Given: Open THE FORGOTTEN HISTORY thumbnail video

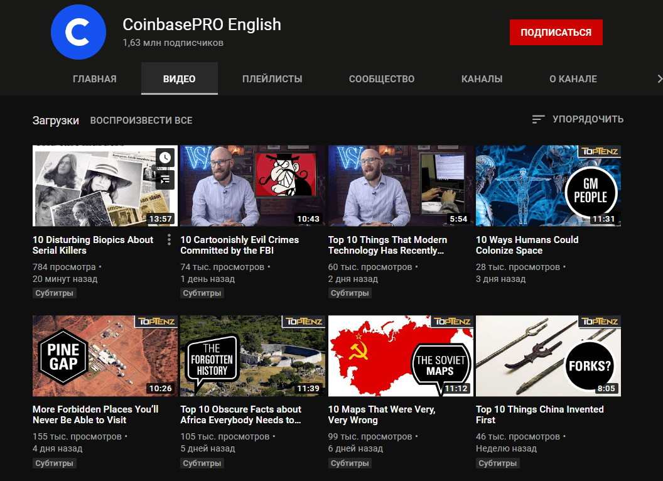Looking at the screenshot, I should [252, 356].
